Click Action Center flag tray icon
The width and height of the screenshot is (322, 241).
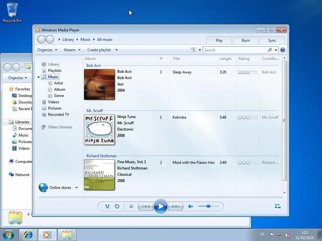[x=272, y=235]
